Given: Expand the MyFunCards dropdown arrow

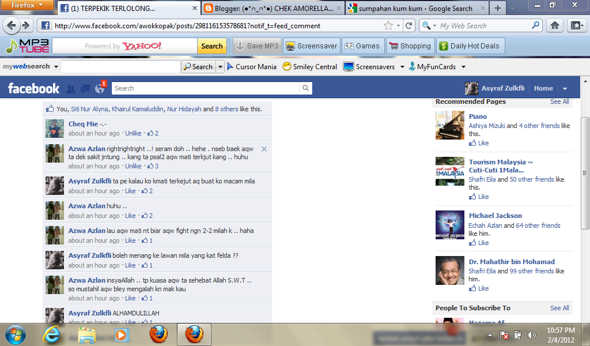Looking at the screenshot, I should click(464, 67).
